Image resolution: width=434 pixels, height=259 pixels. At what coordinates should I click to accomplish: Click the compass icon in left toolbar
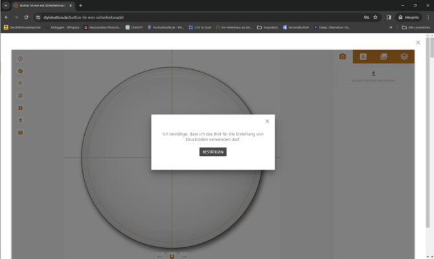[x=21, y=71]
